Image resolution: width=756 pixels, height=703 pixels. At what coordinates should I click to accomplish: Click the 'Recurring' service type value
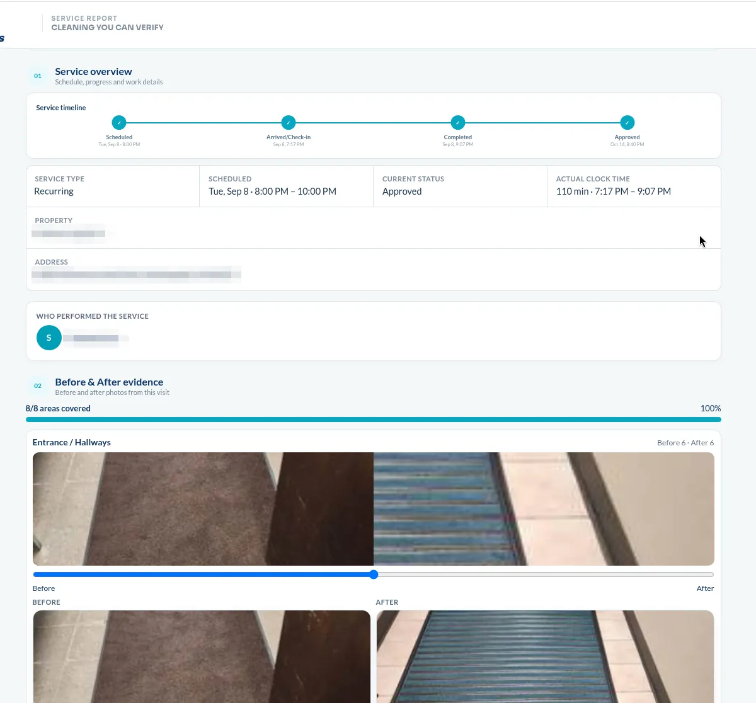tap(54, 191)
